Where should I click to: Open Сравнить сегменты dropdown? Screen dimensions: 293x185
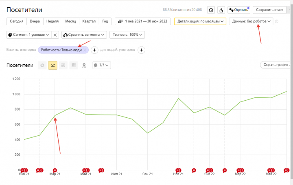click(x=84, y=35)
